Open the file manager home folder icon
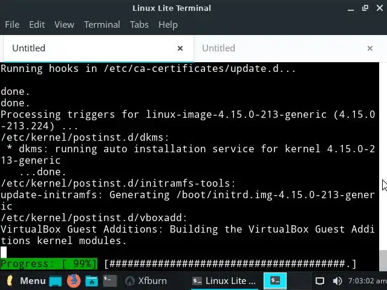Viewport: 387px width, 290px height. [x=91, y=281]
